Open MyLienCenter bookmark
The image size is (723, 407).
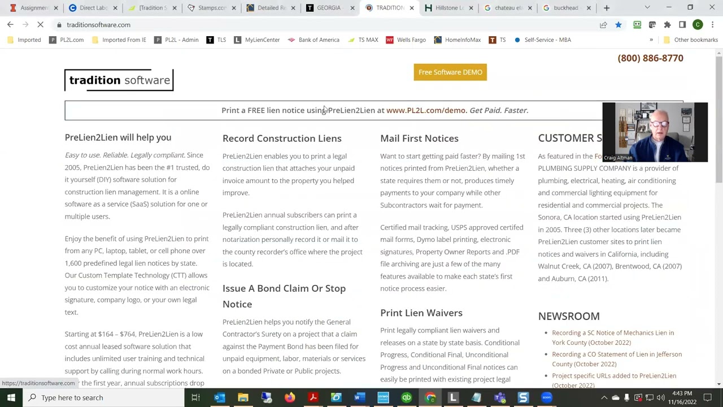[x=256, y=40]
